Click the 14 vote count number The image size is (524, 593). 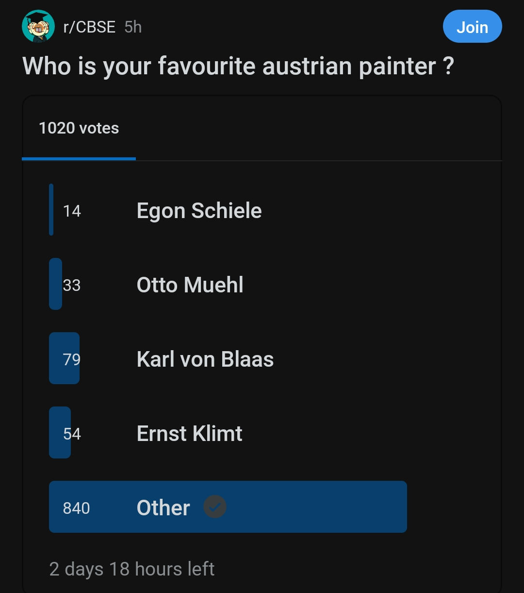coord(72,211)
